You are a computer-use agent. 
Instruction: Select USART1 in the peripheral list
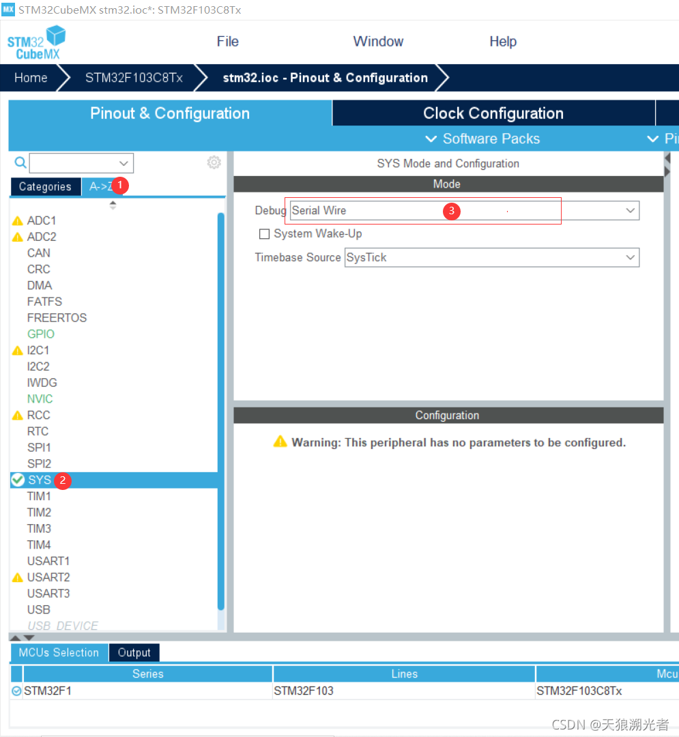click(x=48, y=561)
